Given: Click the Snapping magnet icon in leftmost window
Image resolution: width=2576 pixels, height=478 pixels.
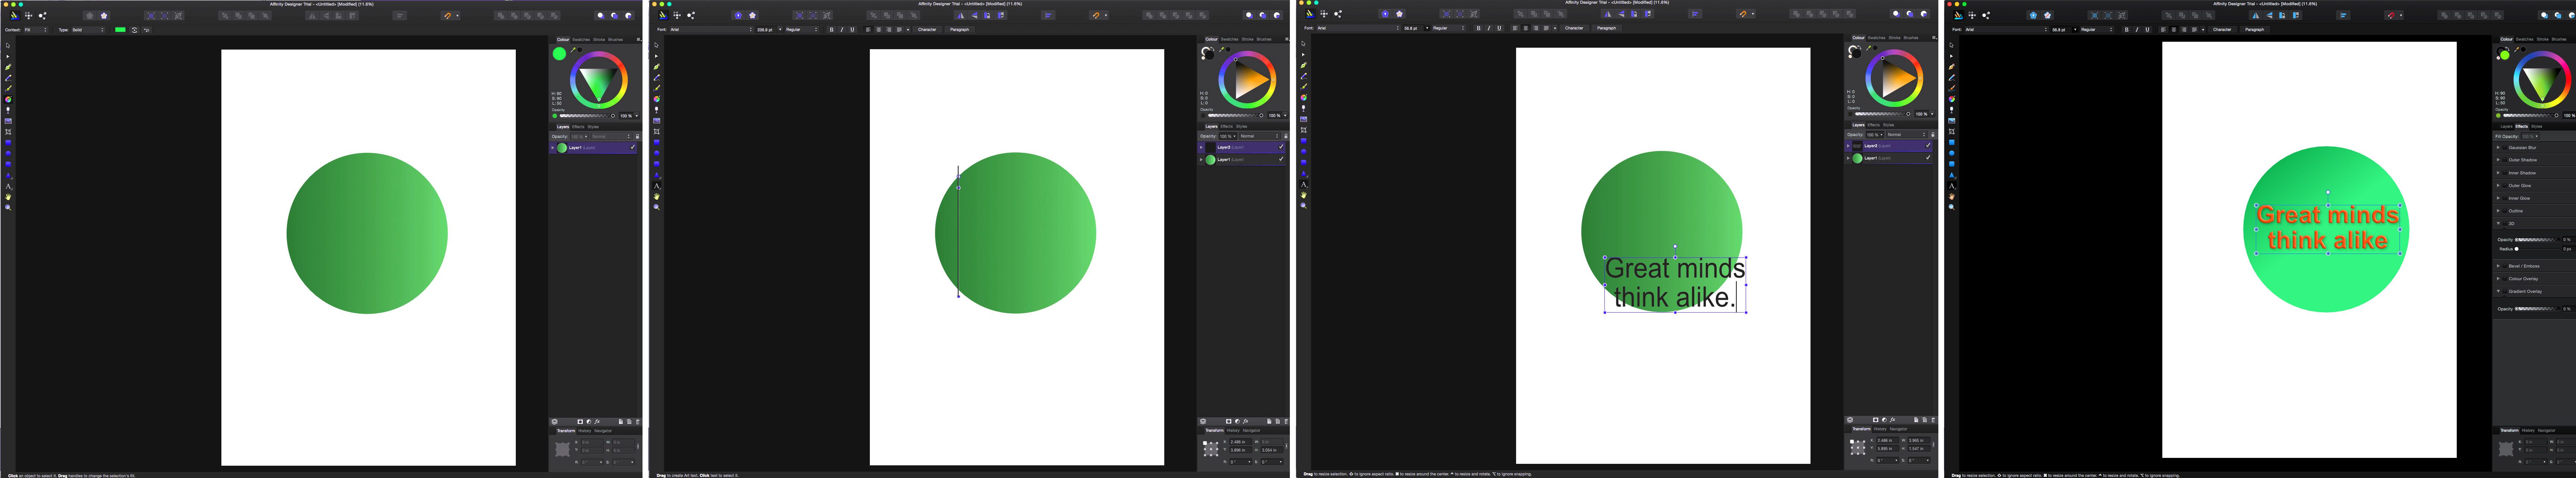Looking at the screenshot, I should (448, 16).
